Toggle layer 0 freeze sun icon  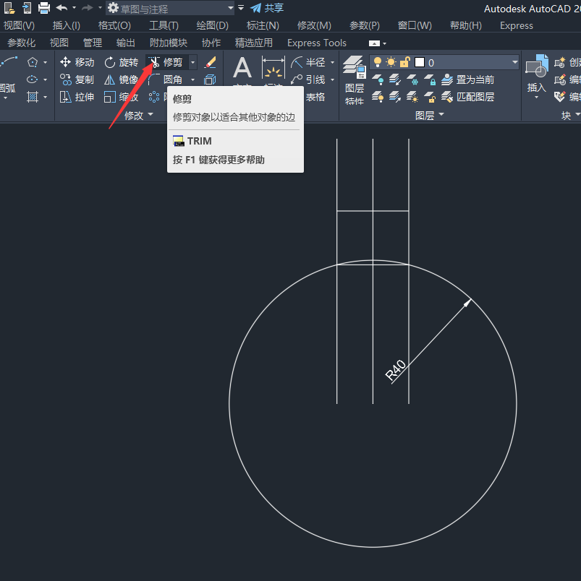[391, 62]
